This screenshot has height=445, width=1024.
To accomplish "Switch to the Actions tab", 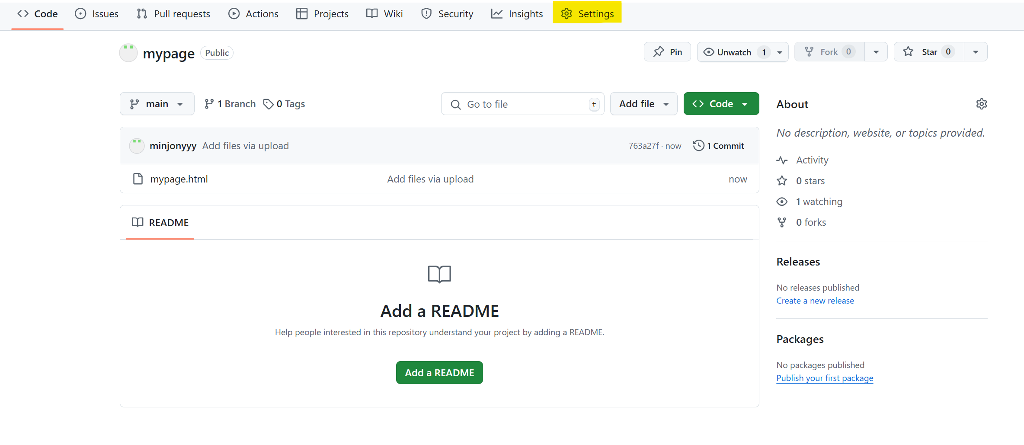I will click(253, 14).
